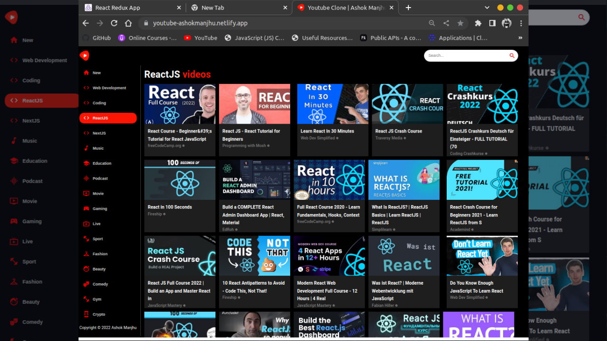Open the Live TV icon in the sidebar
The width and height of the screenshot is (607, 341).
click(x=86, y=224)
